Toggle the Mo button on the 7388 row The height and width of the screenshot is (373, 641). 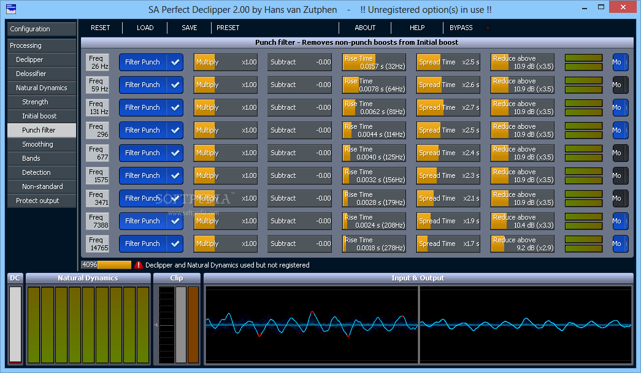(620, 221)
